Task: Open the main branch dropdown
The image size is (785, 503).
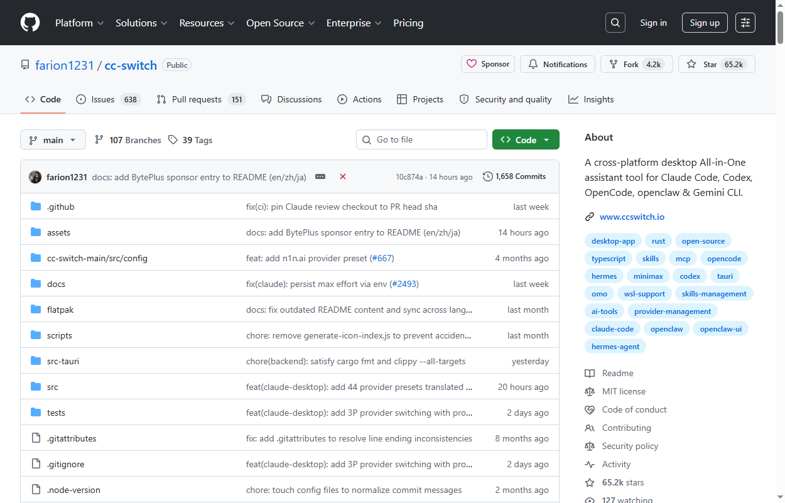Action: [x=53, y=140]
